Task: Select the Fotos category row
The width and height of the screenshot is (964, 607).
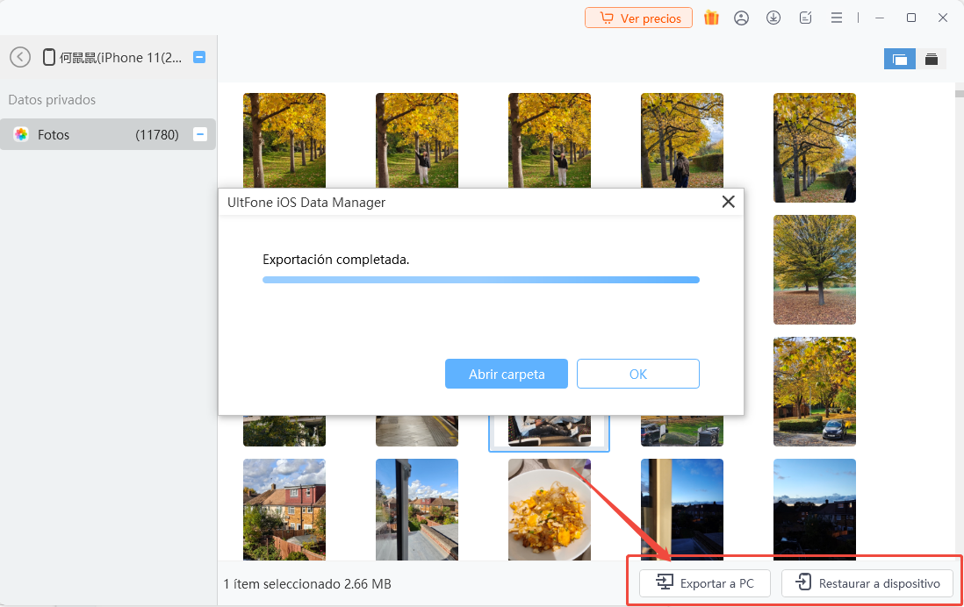Action: (x=108, y=134)
